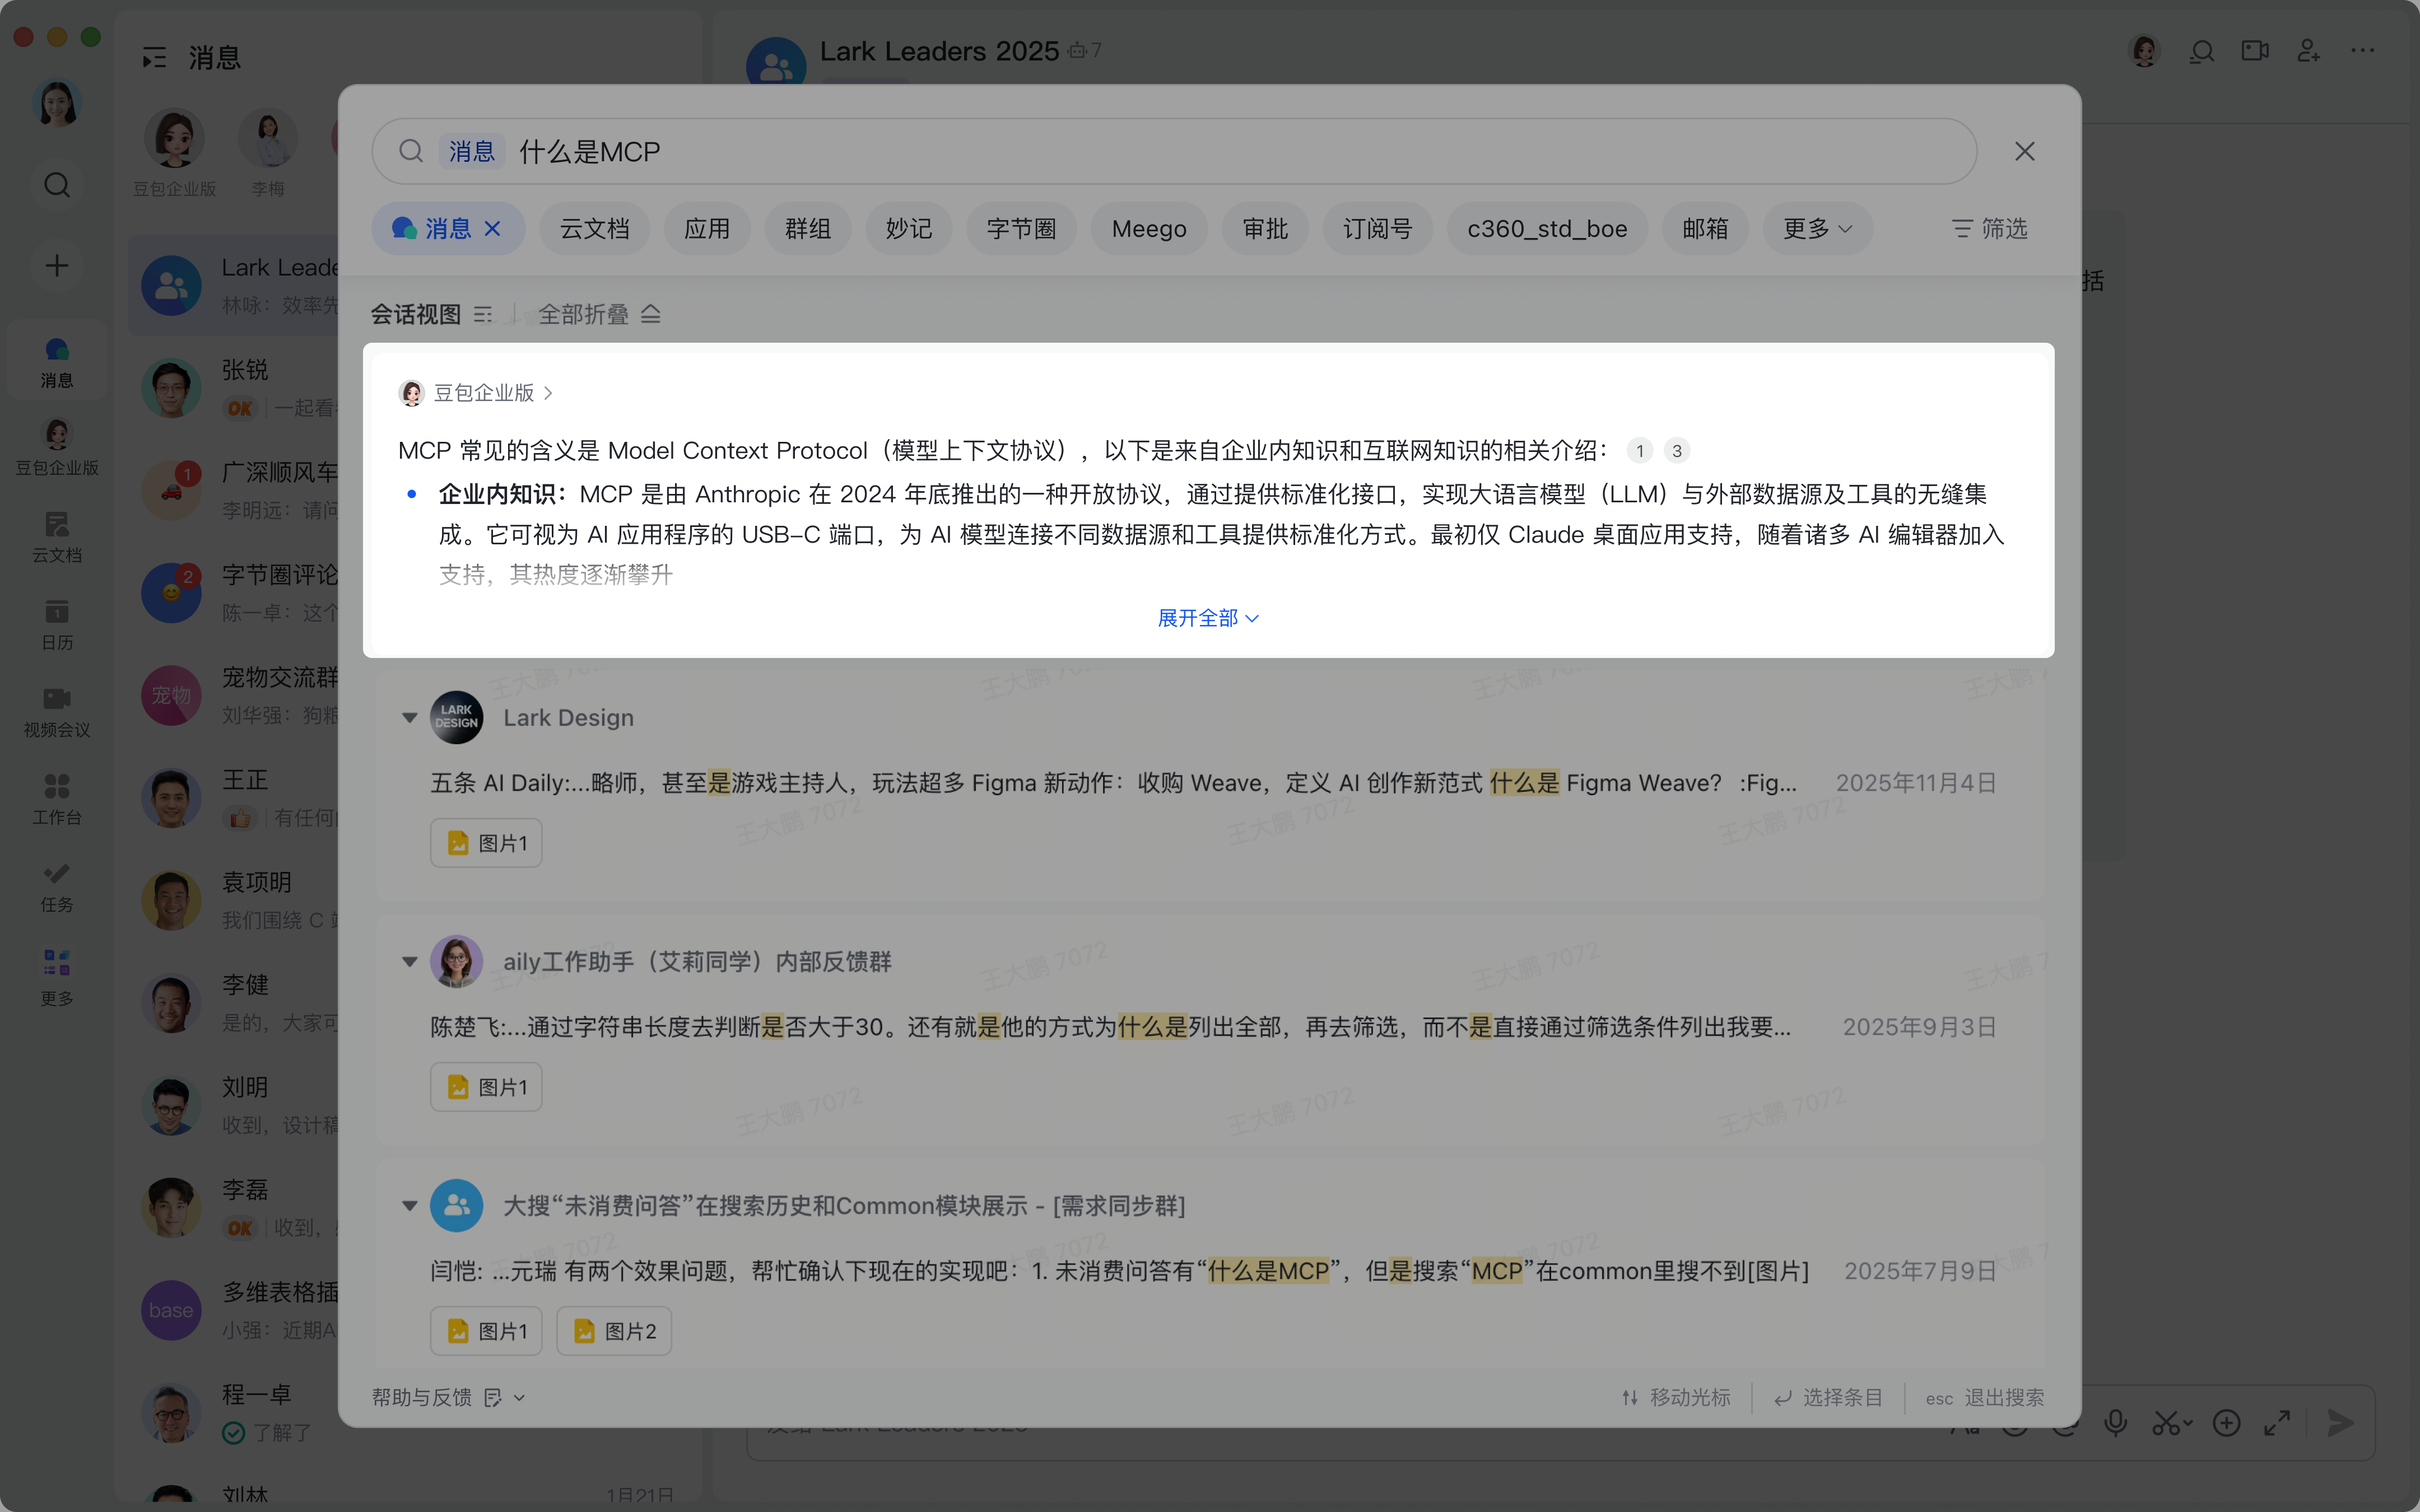Click the scissors screenshot icon
The height and width of the screenshot is (1512, 2420).
(x=2167, y=1423)
